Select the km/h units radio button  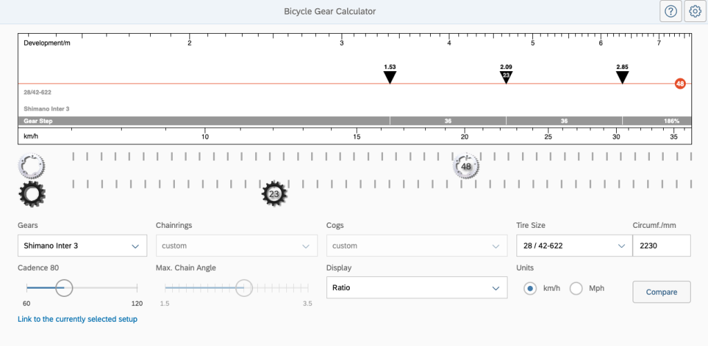pyautogui.click(x=530, y=288)
